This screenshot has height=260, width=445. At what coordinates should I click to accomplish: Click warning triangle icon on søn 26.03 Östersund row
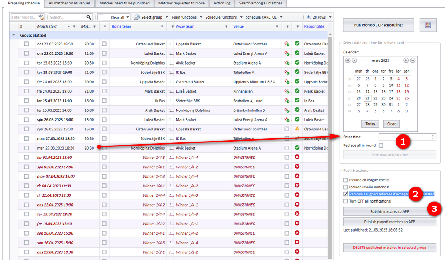[297, 129]
